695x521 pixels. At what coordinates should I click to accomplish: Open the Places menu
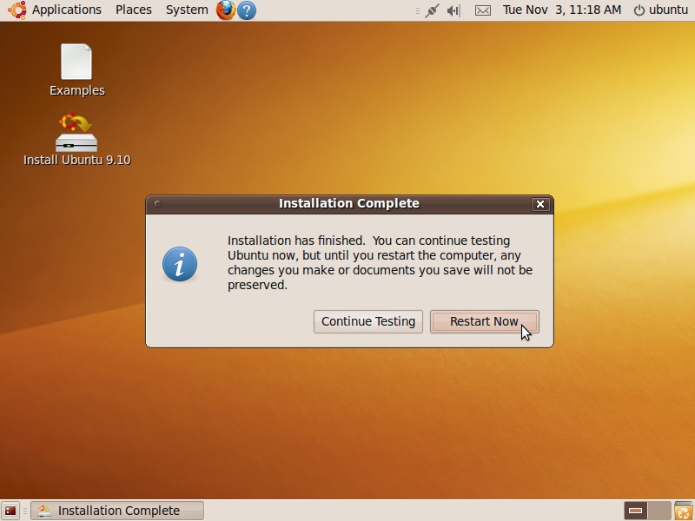pos(133,10)
